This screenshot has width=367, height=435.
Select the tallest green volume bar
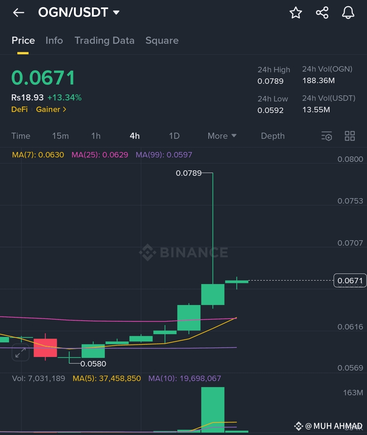pyautogui.click(x=213, y=409)
